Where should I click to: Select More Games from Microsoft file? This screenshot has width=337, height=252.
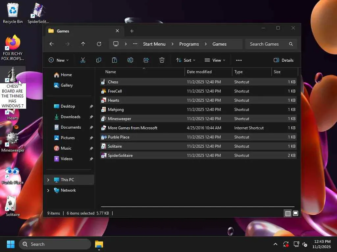[x=198, y=128]
